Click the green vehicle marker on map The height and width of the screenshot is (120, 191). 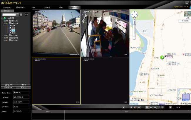[x=162, y=57]
